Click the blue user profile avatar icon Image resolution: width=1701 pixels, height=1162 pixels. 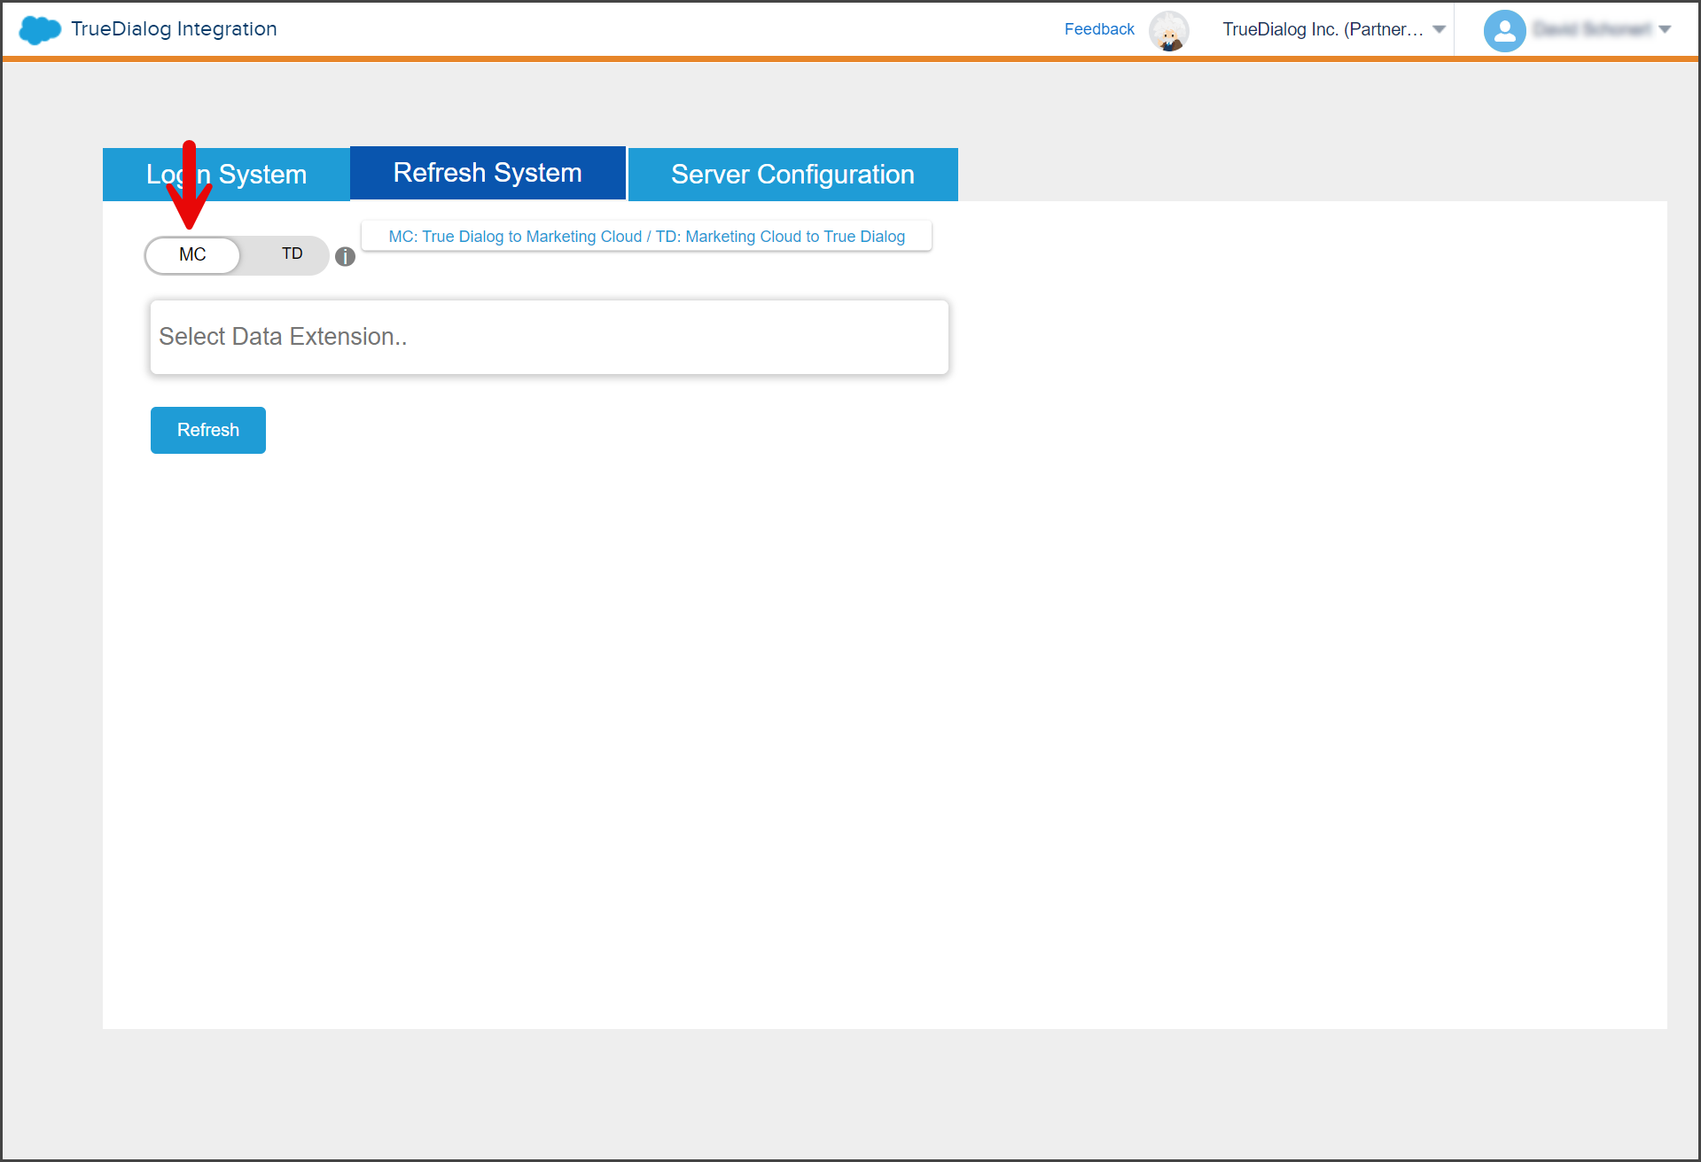point(1504,31)
